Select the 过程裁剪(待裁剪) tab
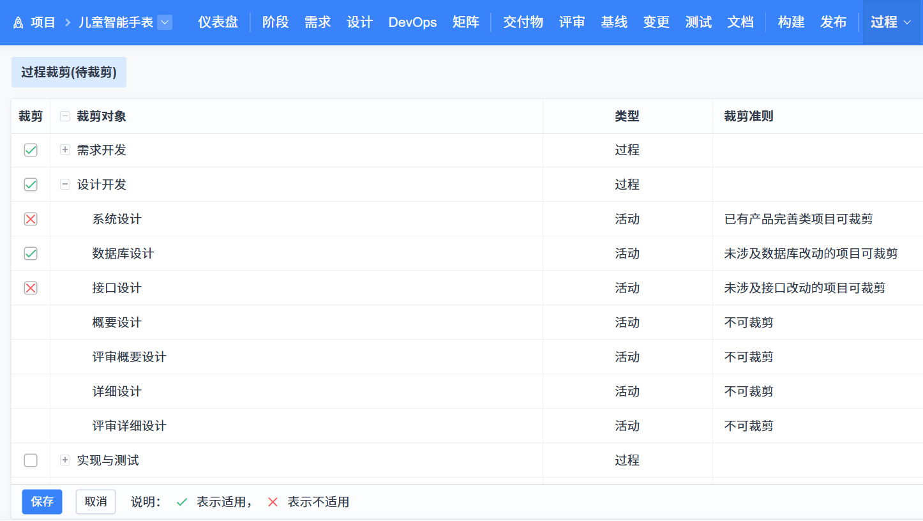The width and height of the screenshot is (923, 521). coord(69,72)
